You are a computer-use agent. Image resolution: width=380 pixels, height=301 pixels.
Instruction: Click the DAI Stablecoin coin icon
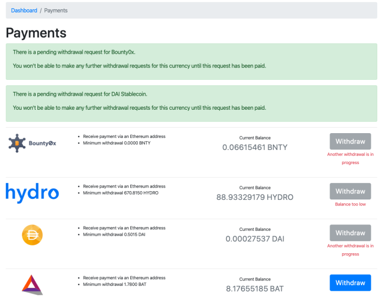point(32,235)
